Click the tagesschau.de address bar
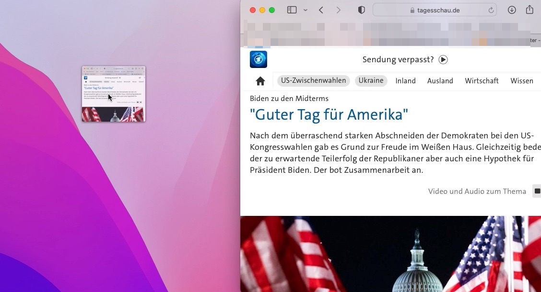 click(435, 10)
